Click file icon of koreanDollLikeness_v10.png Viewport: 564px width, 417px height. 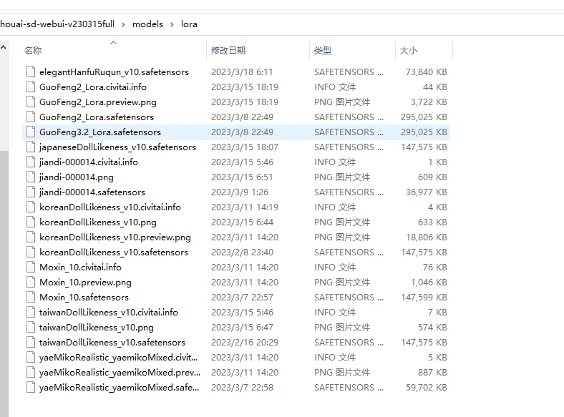pos(31,222)
